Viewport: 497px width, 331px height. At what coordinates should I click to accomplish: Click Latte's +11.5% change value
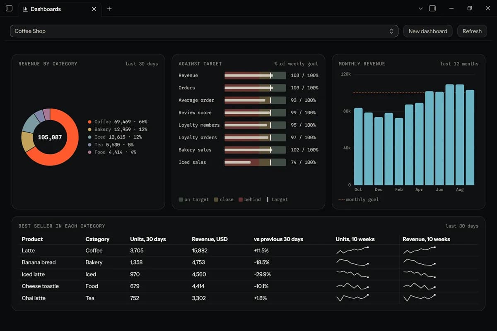pos(261,251)
